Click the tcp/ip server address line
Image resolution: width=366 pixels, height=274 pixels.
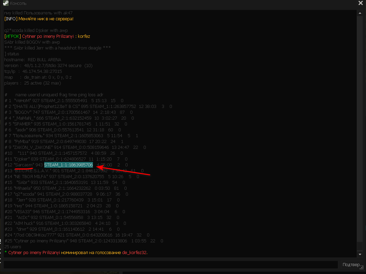(x=33, y=72)
